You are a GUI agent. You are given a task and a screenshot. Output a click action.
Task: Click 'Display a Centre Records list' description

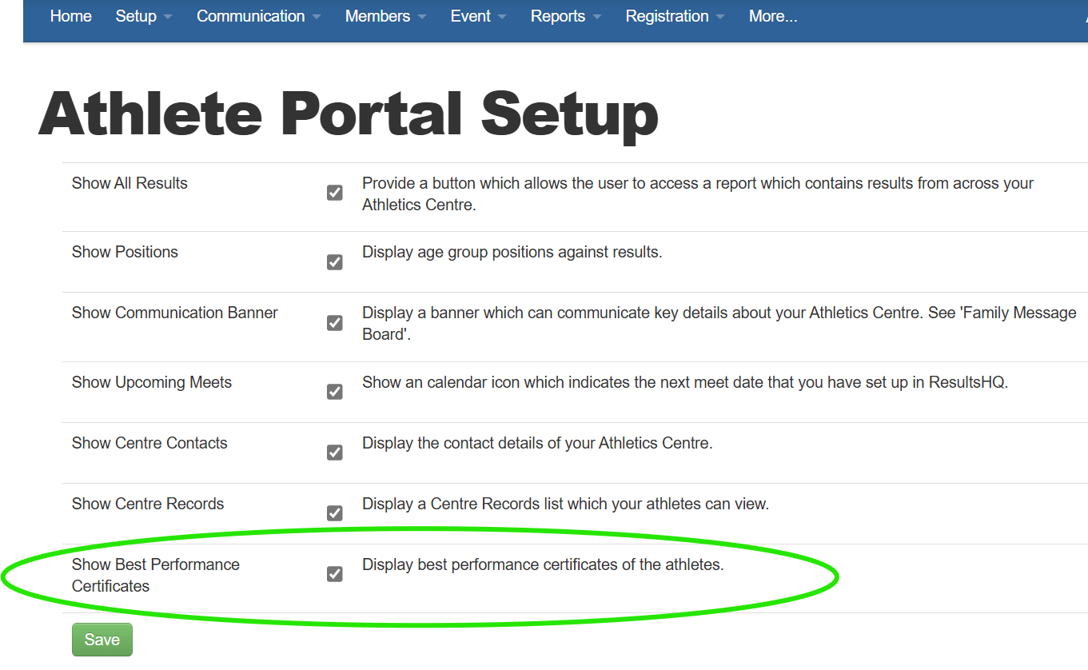point(565,504)
